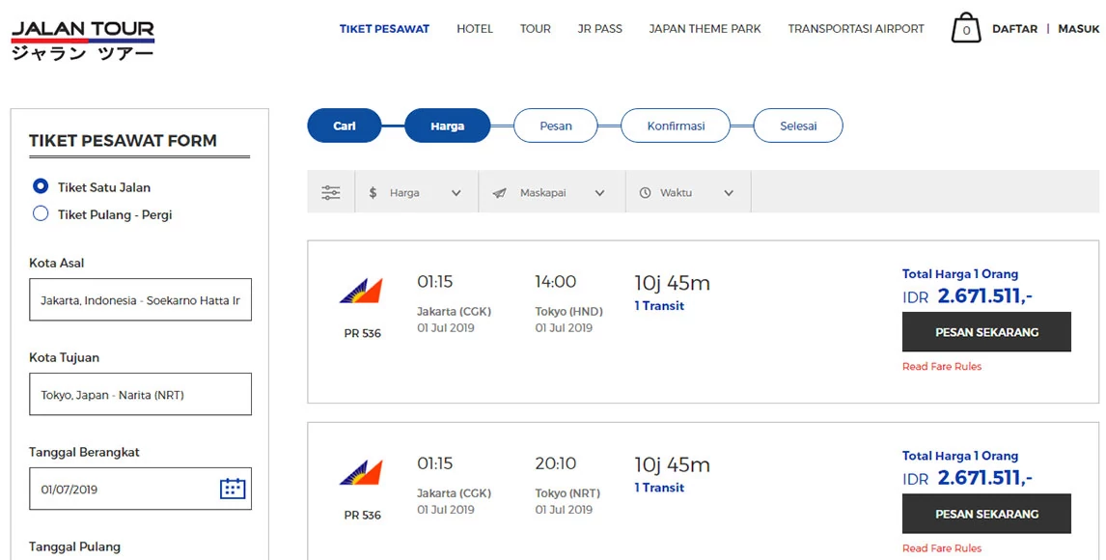Open Read Fare Rules for the first flight

click(942, 367)
